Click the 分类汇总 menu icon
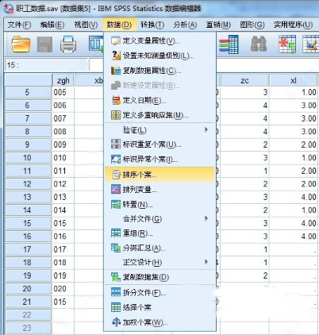Viewport: 319px width, 335px height. pos(116,248)
